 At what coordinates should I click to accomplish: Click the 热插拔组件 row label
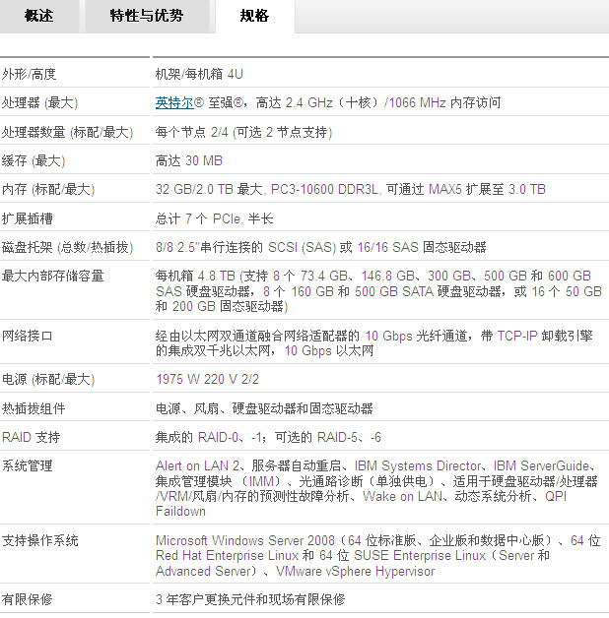[34, 408]
